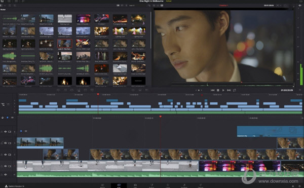304x188 pixels.
Task: Switch media pool to list view
Action: tap(122, 6)
